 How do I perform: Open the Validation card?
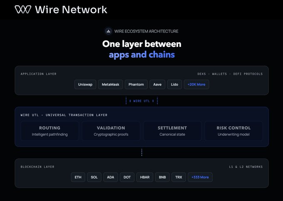tap(111, 131)
